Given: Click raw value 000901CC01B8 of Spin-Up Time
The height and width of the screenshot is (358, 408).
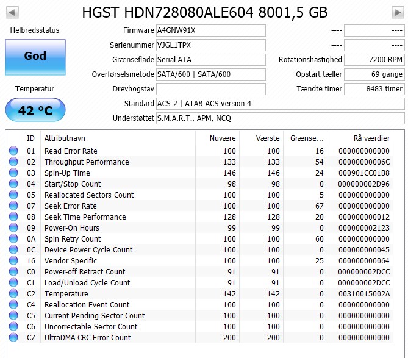Looking at the screenshot, I should click(364, 173).
